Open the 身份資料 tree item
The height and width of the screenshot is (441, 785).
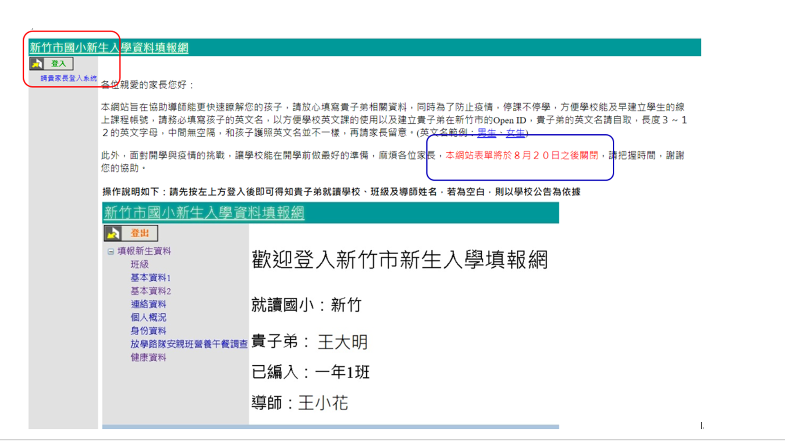(148, 330)
